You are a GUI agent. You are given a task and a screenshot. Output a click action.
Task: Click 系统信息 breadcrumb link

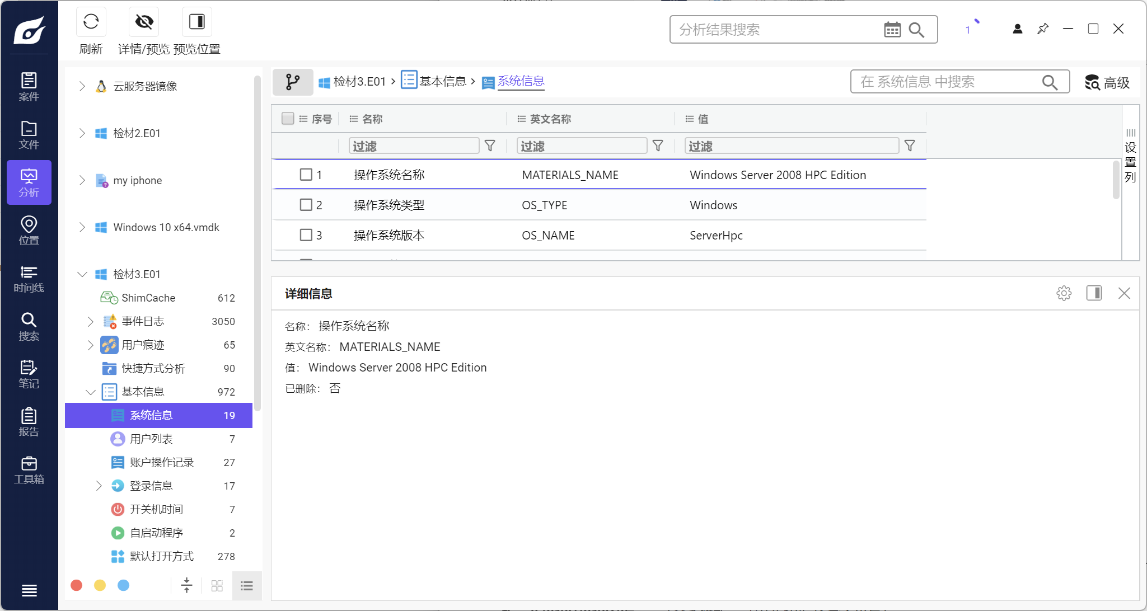pos(521,82)
